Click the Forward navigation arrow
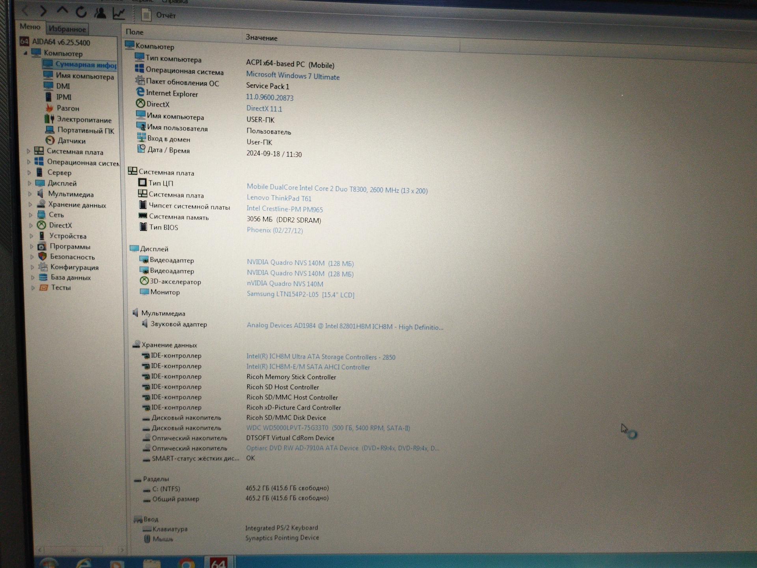This screenshot has height=568, width=757. pyautogui.click(x=43, y=11)
